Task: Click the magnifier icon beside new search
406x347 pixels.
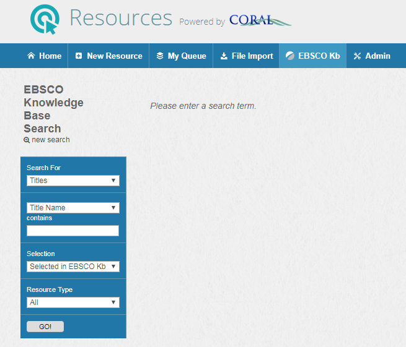Action: (x=27, y=140)
